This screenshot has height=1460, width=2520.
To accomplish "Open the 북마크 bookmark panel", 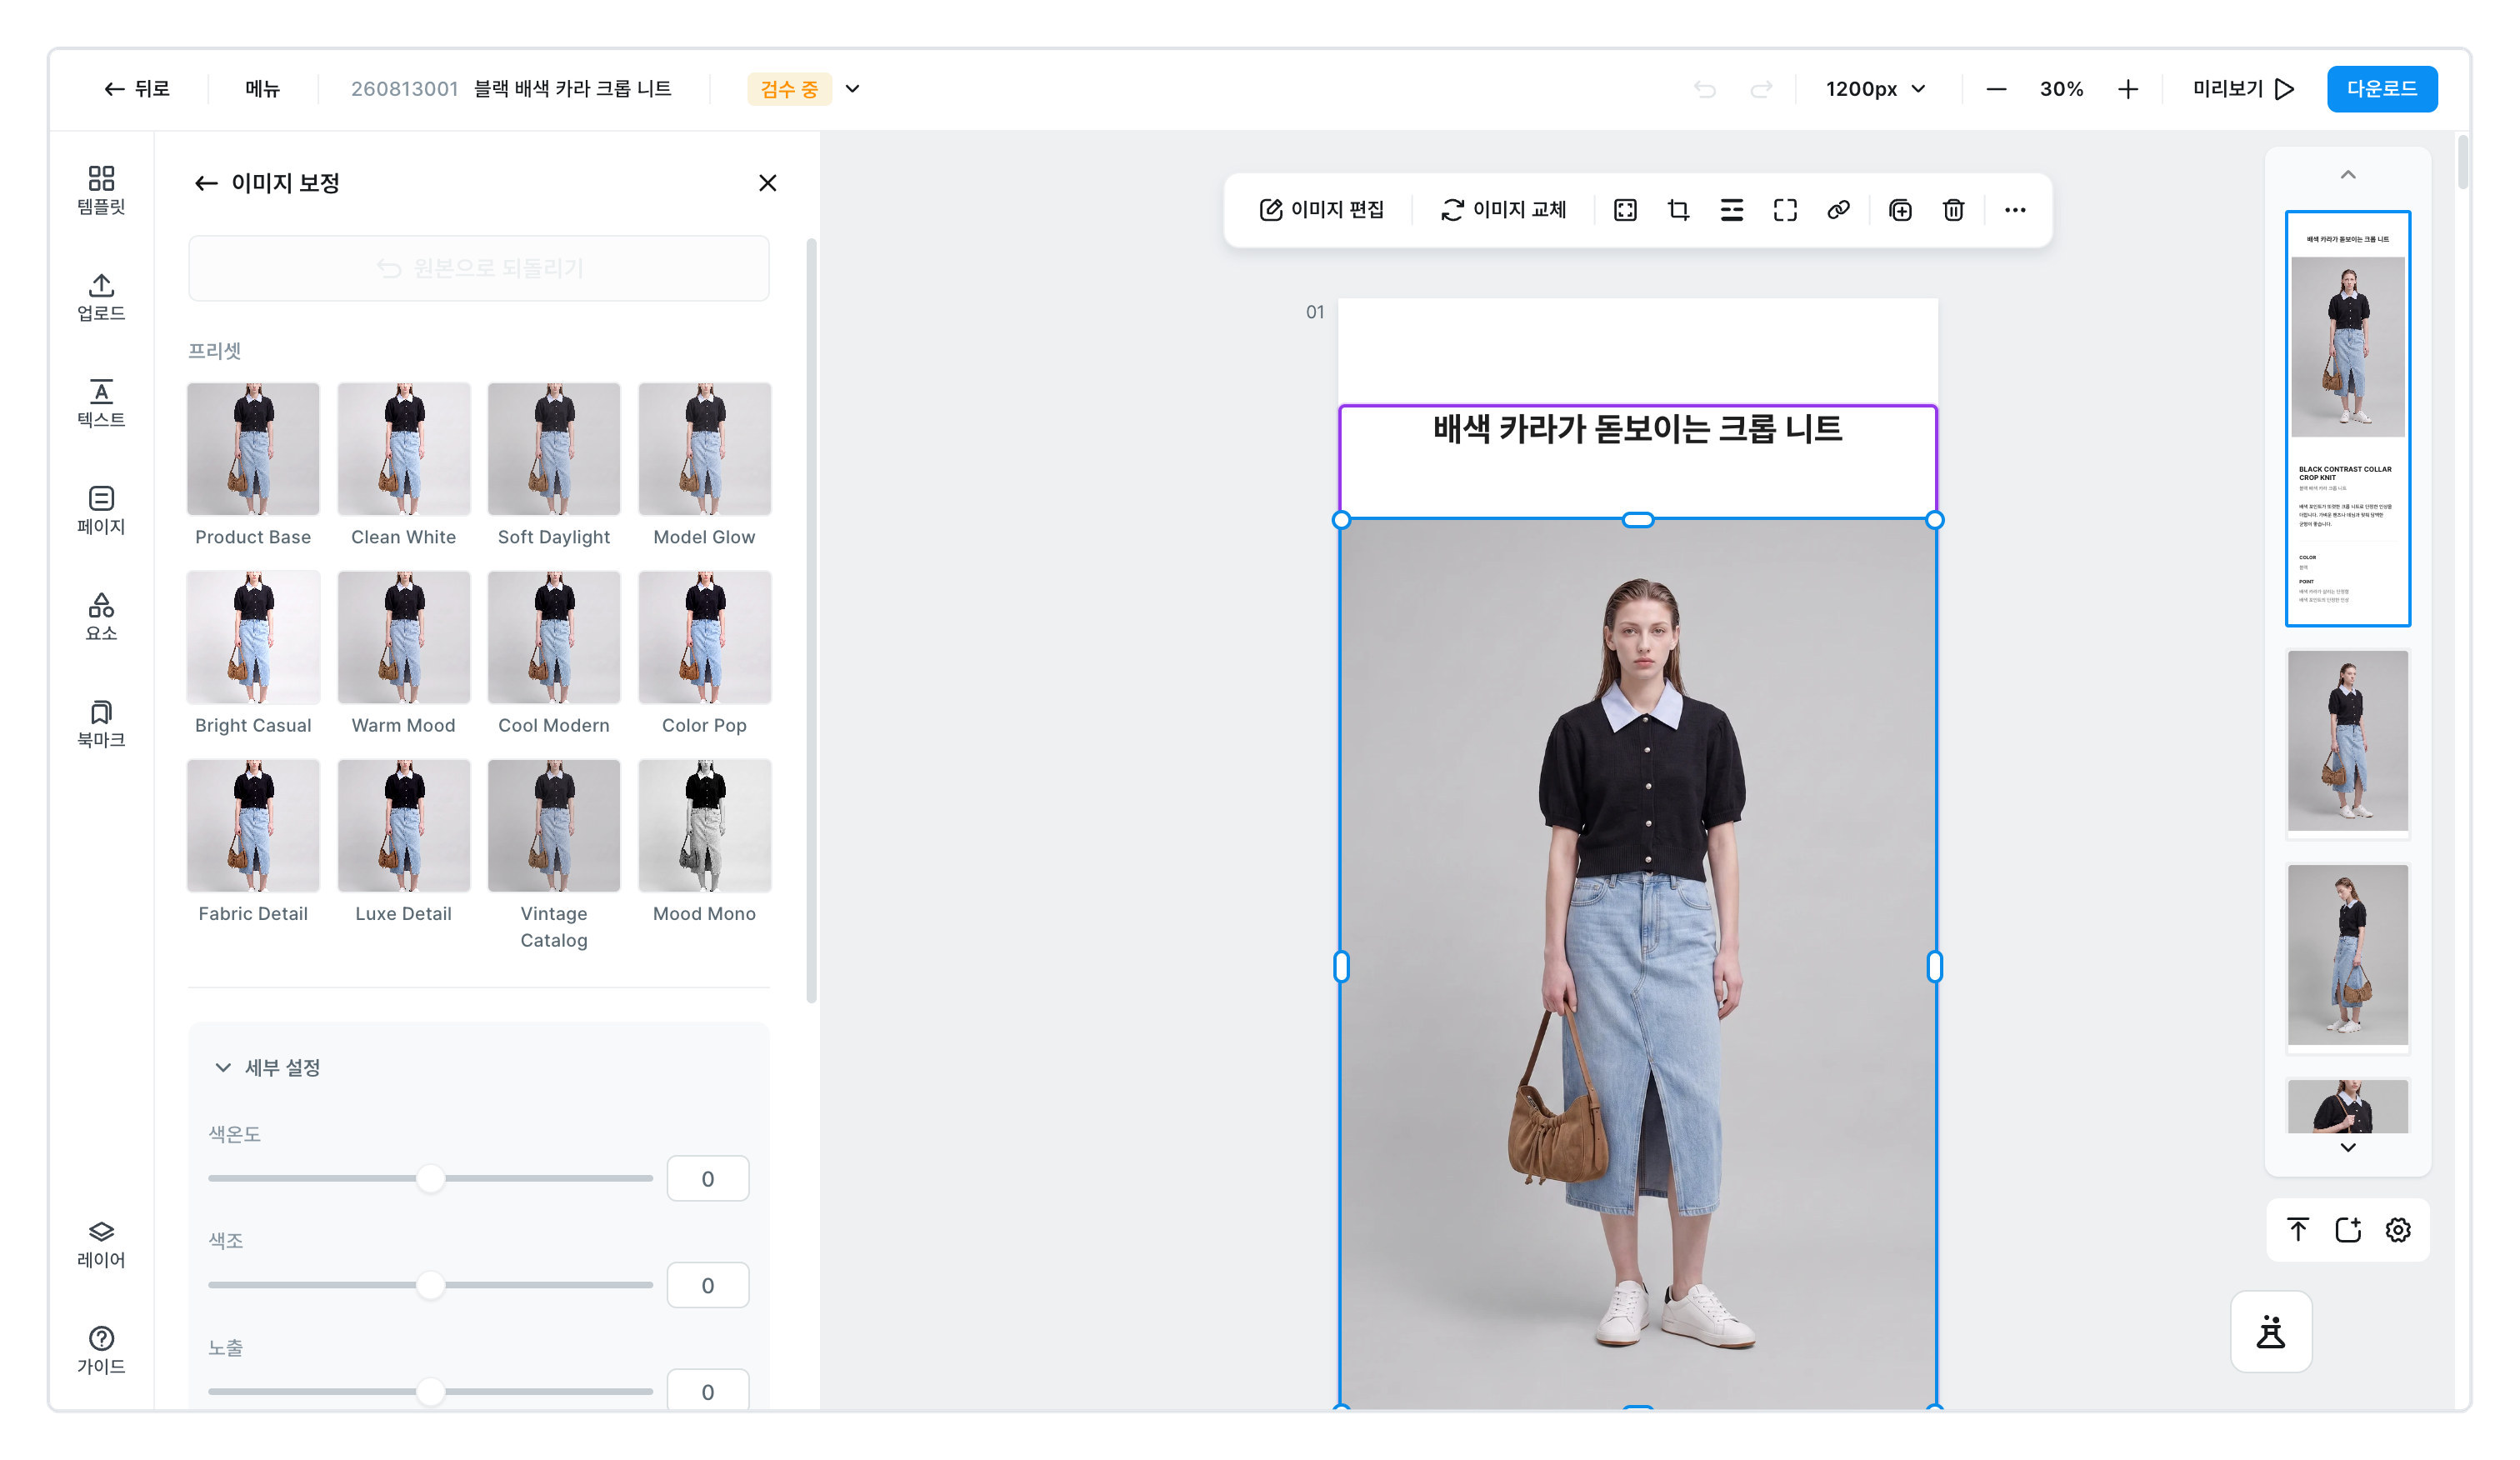I will pos(101,724).
